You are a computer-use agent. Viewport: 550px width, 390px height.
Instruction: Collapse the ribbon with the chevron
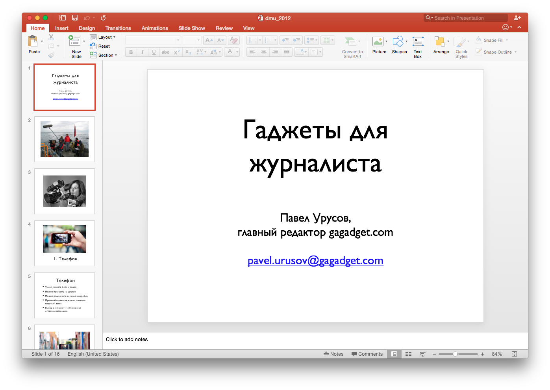[x=519, y=27]
